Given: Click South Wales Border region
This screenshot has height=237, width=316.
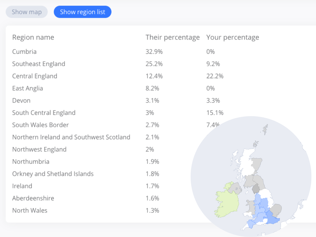Looking at the screenshot, I should point(40,125).
